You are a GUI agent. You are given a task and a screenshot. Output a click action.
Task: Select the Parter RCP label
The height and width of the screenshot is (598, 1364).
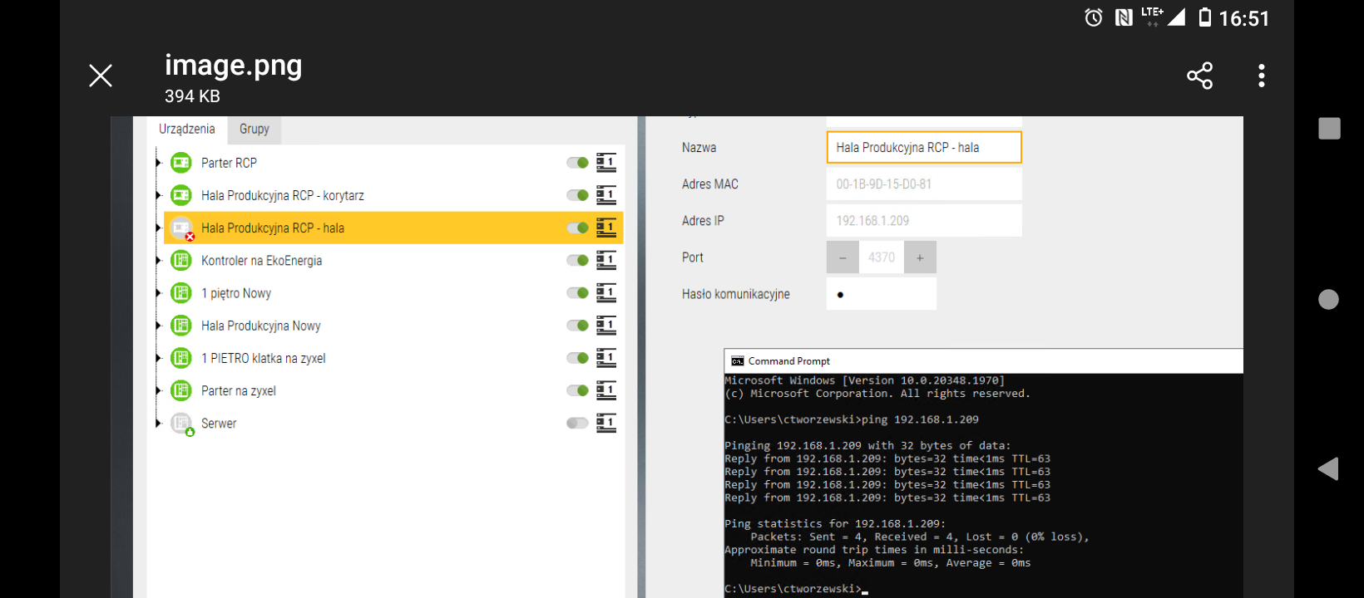pos(229,163)
